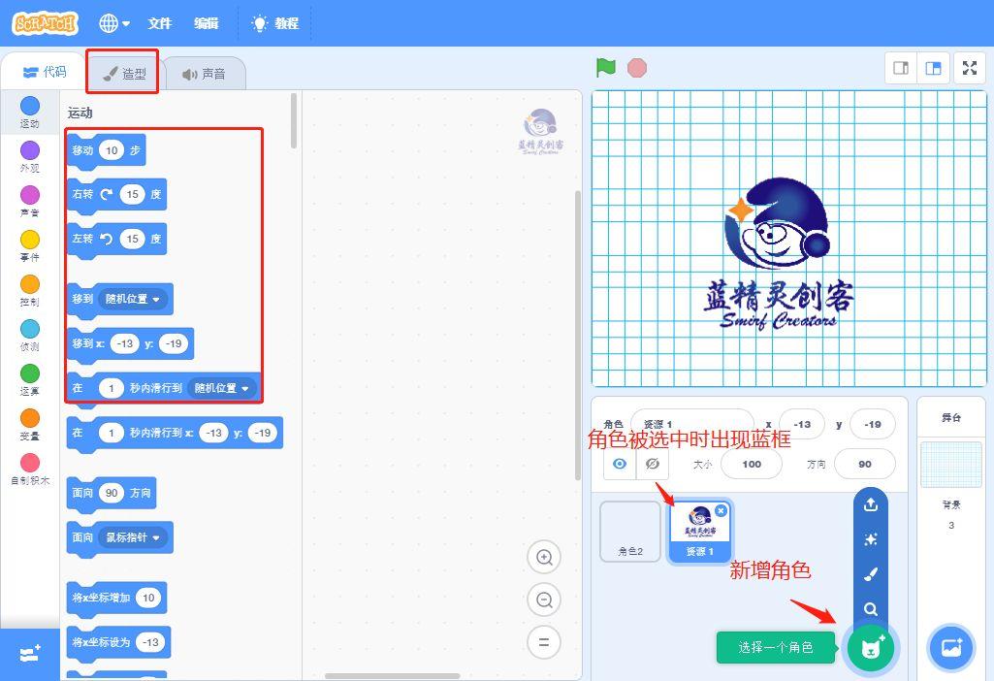Select the 控制 block category

[x=30, y=290]
